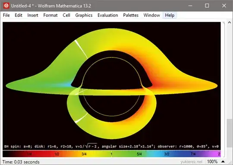Image resolution: width=233 pixels, height=165 pixels.
Task: Open the Window menu
Action: coord(152,15)
